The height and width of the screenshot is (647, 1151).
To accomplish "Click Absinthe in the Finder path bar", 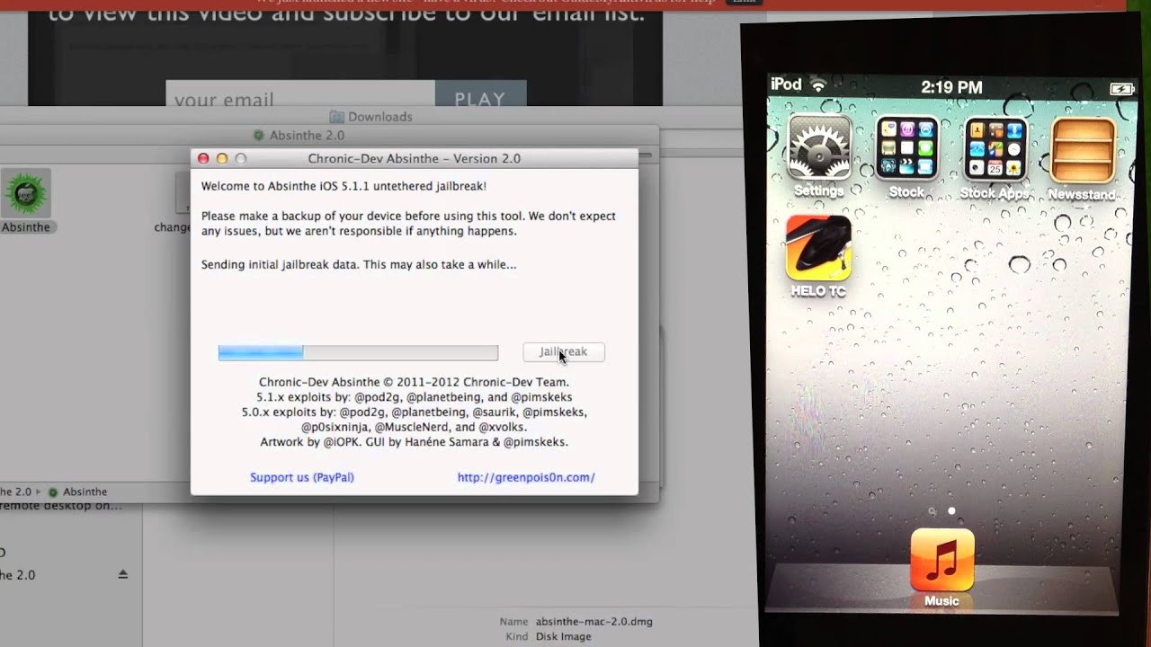I will 85,492.
